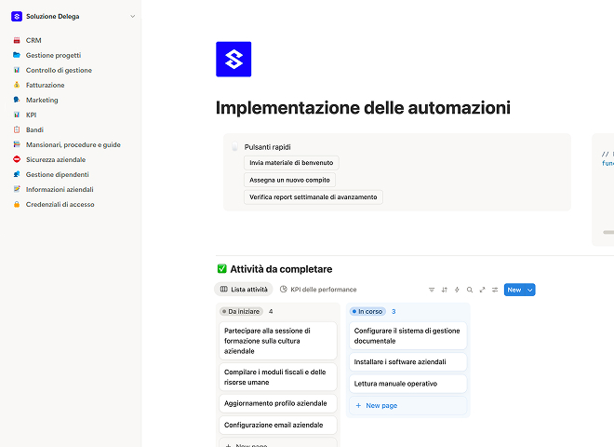Click the Credenziali di accesso lock icon
Image resolution: width=614 pixels, height=447 pixels.
pos(17,204)
